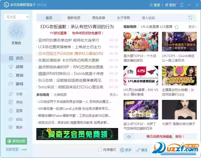201x158 pixels.
Task: Open the 战绩 trophy icon
Action: (x=11, y=67)
